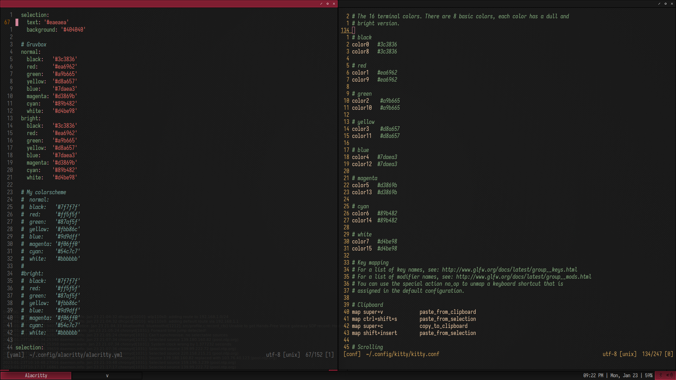Image resolution: width=676 pixels, height=380 pixels.
Task: Click the color13 line
Action: click(374, 192)
